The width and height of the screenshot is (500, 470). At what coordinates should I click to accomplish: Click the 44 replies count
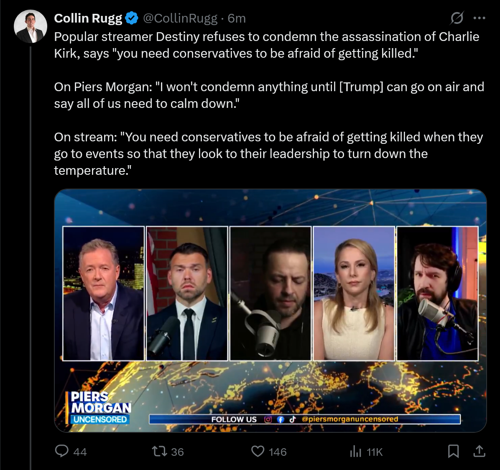click(x=80, y=452)
